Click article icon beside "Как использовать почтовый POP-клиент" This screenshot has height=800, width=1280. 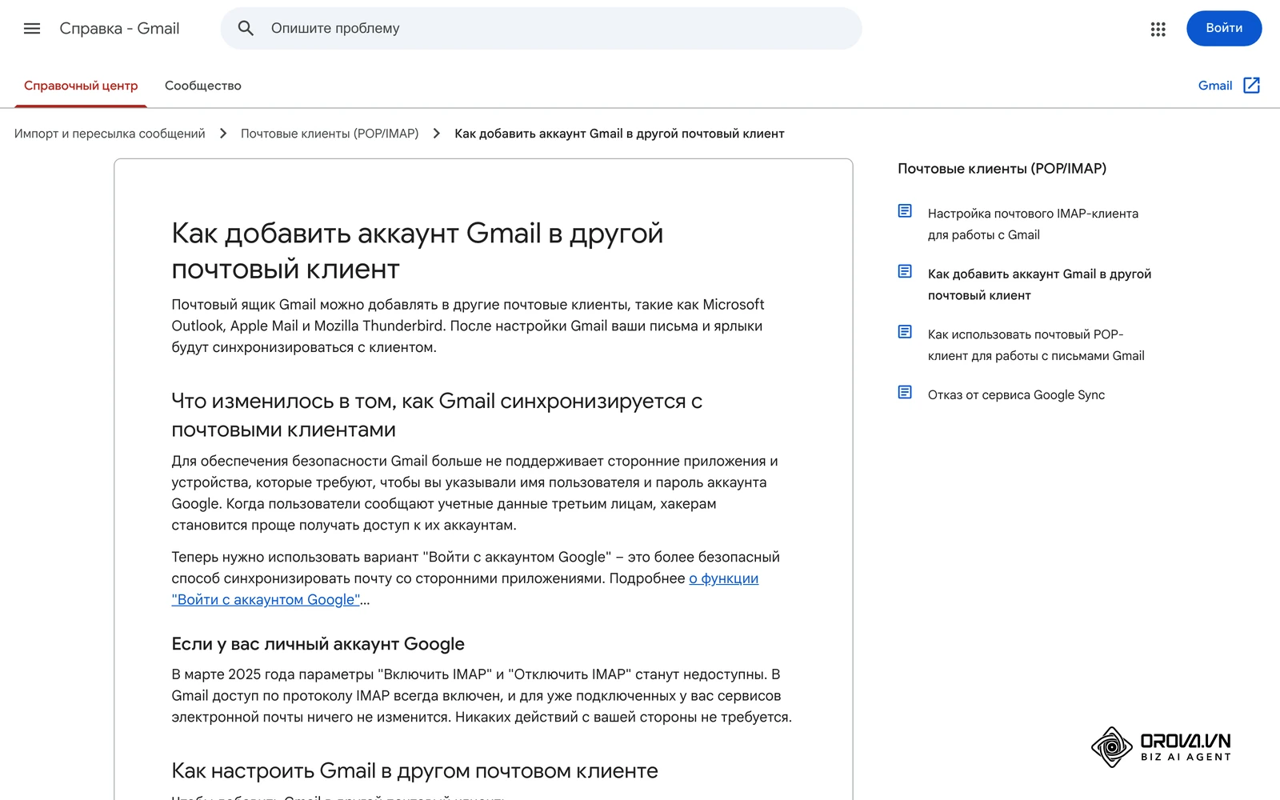[x=905, y=332]
